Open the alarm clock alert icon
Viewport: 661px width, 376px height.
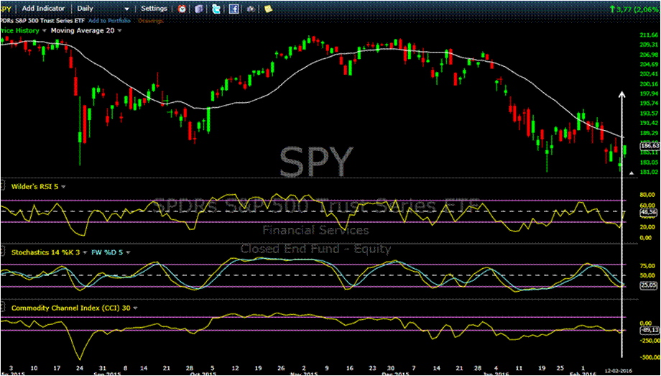tap(182, 9)
